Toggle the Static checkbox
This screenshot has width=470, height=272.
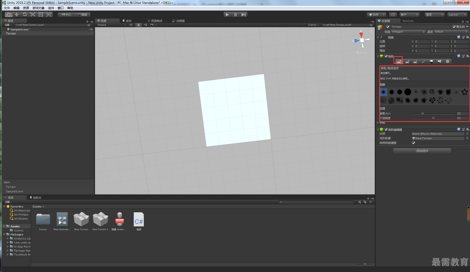454,27
